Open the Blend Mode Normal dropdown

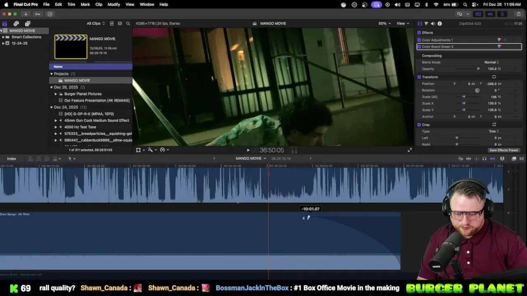491,62
